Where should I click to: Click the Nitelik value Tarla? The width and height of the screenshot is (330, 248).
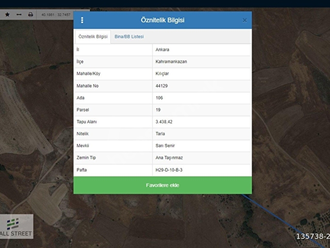160,134
